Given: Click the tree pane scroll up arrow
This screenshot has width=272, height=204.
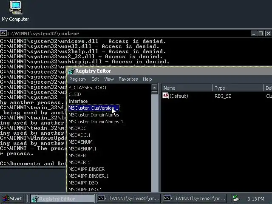Looking at the screenshot, I should click(155, 88).
